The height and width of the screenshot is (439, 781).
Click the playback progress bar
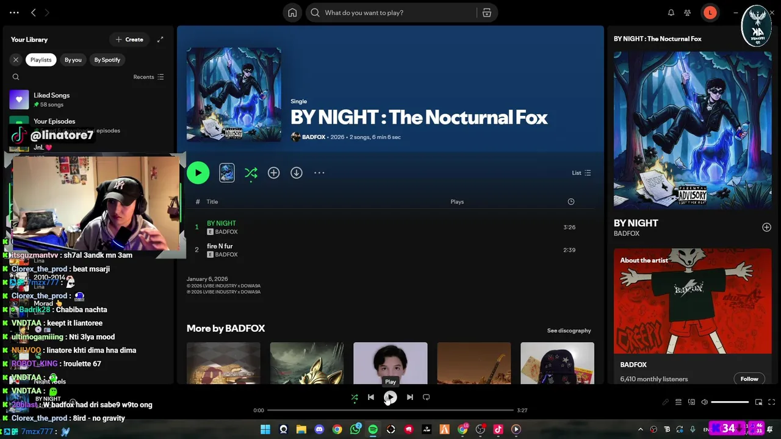390,410
